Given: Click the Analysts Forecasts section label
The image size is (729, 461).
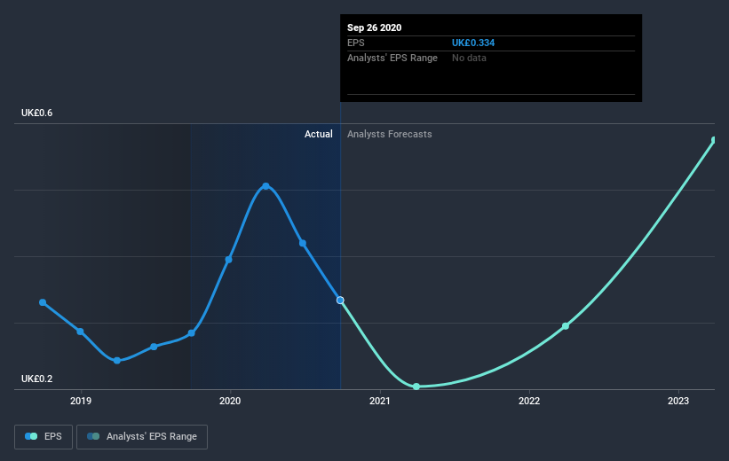Looking at the screenshot, I should pos(390,134).
